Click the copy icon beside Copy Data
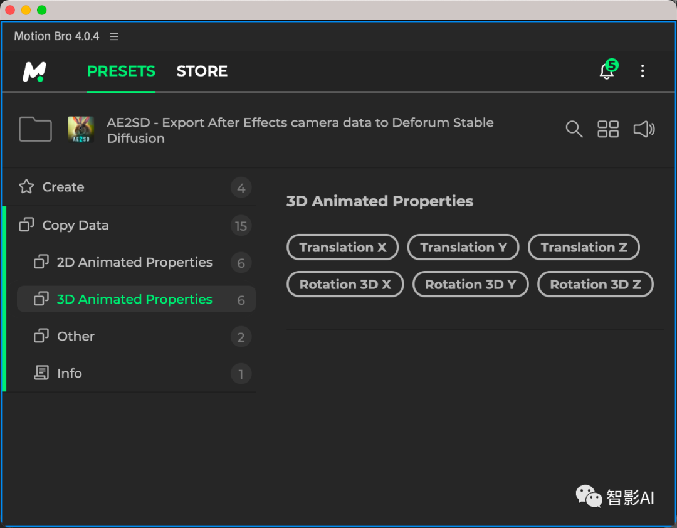Image resolution: width=677 pixels, height=528 pixels. point(26,224)
